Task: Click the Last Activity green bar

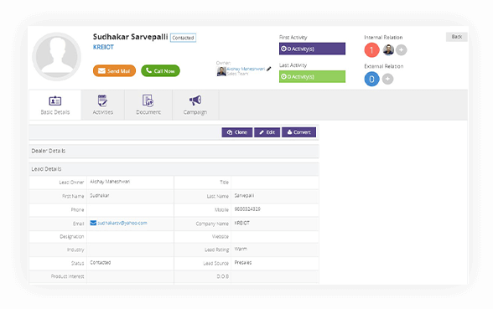Action: coord(312,77)
